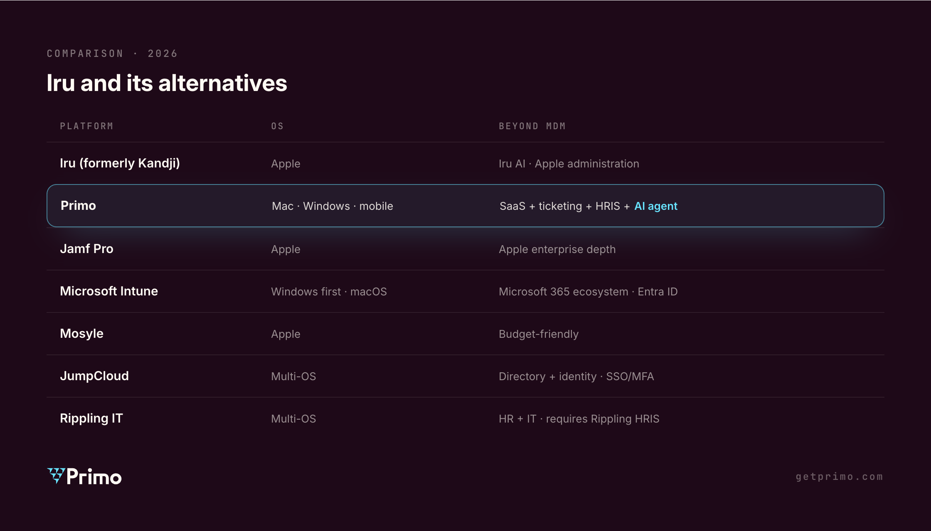
Task: Click the Primo triangle logo icon
Action: click(56, 476)
